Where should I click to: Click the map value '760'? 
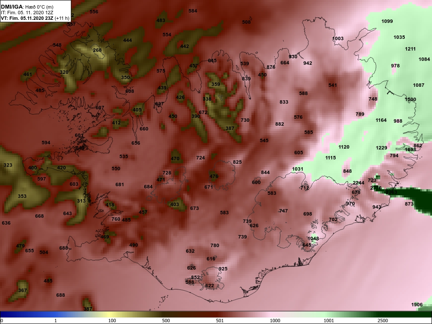(x=116, y=219)
